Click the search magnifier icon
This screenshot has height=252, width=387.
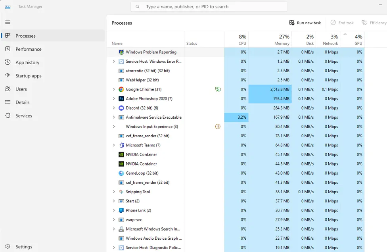(138, 7)
